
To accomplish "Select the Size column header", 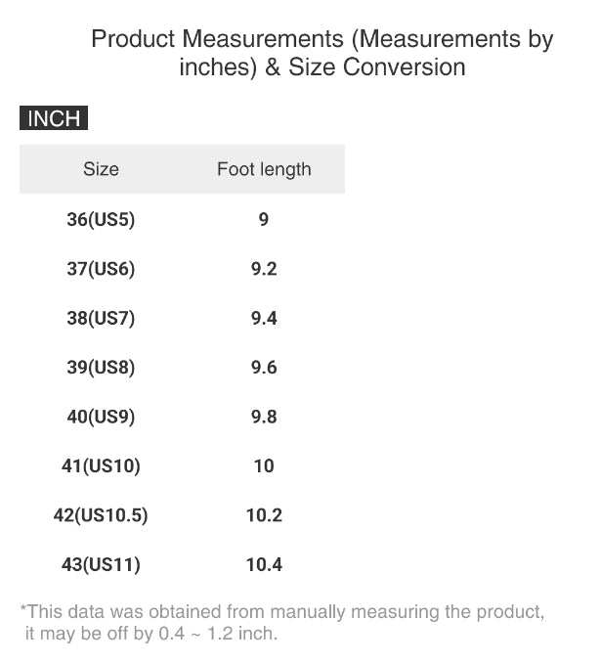I will pos(101,169).
